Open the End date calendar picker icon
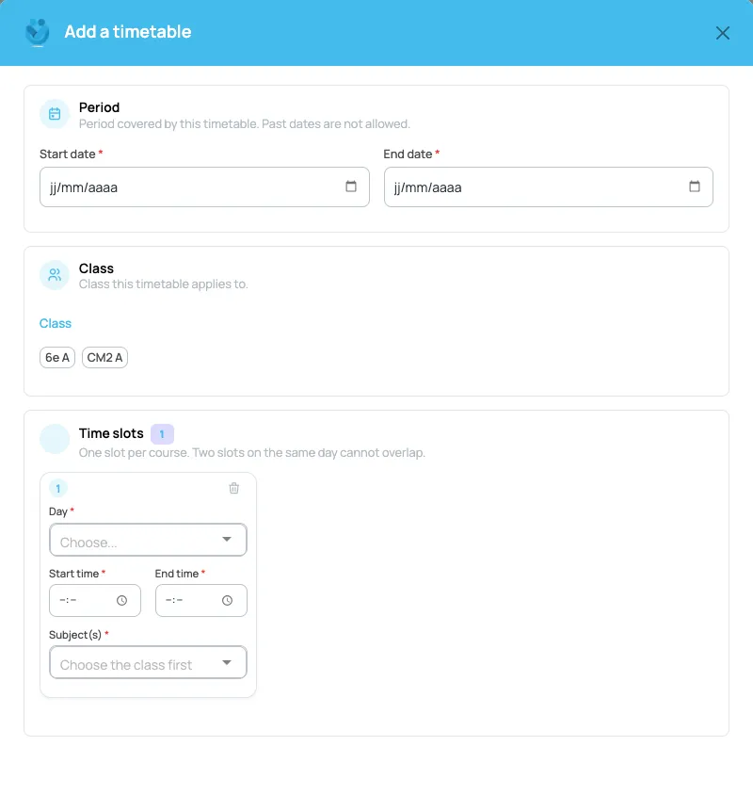The image size is (753, 811). (695, 187)
